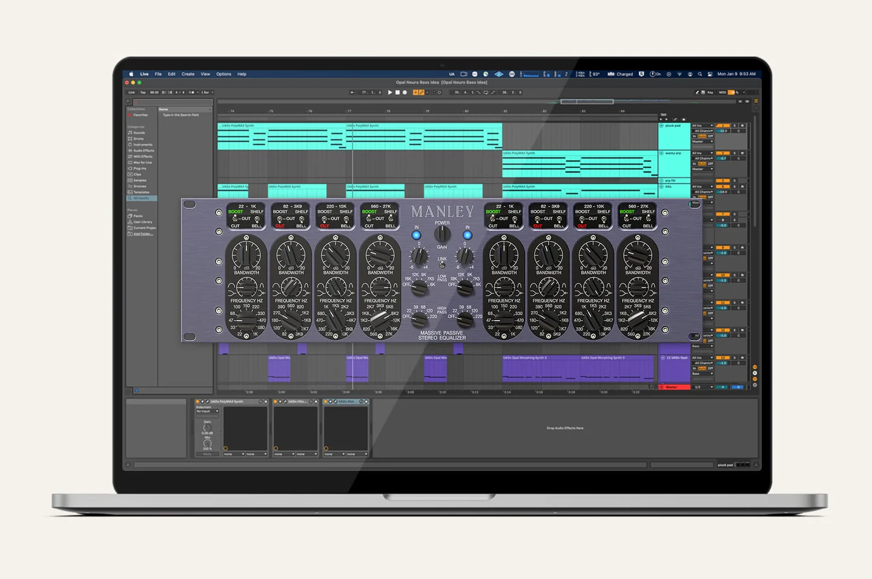872x579 pixels.
Task: Open the Create menu
Action: (188, 74)
